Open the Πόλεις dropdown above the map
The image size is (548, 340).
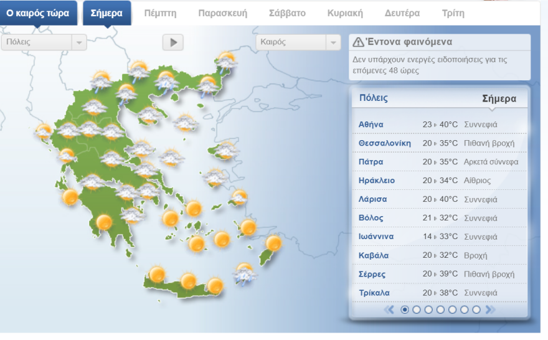click(x=44, y=42)
